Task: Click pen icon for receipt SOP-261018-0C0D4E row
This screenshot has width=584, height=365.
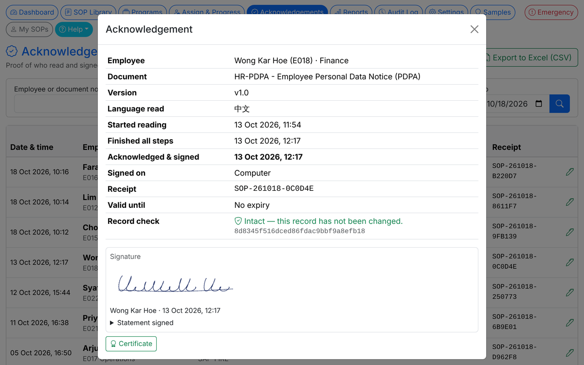Action: click(x=570, y=262)
